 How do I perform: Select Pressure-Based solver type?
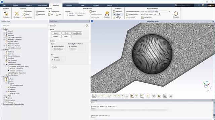coord(58,47)
